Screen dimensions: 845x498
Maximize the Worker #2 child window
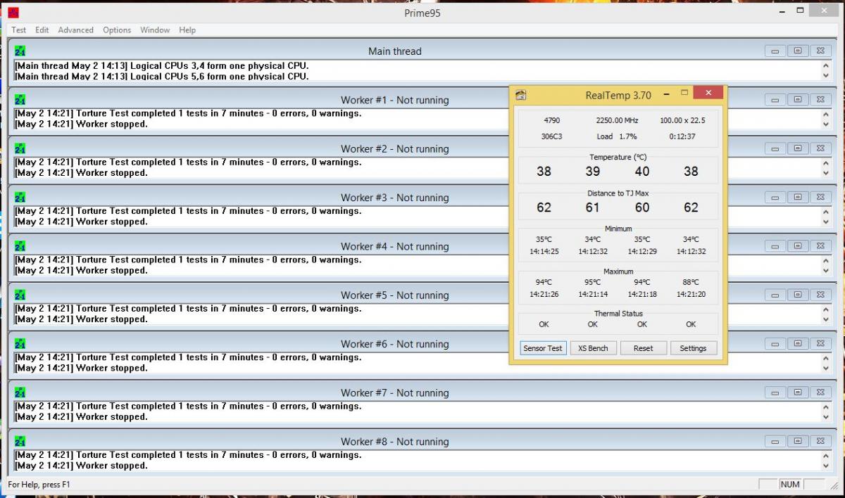(798, 148)
